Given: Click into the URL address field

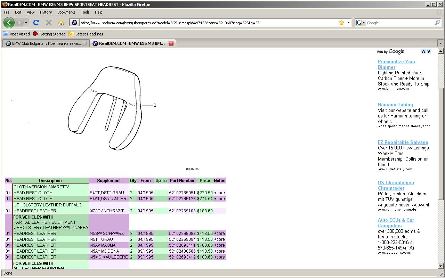Looking at the screenshot, I should click(209, 23).
